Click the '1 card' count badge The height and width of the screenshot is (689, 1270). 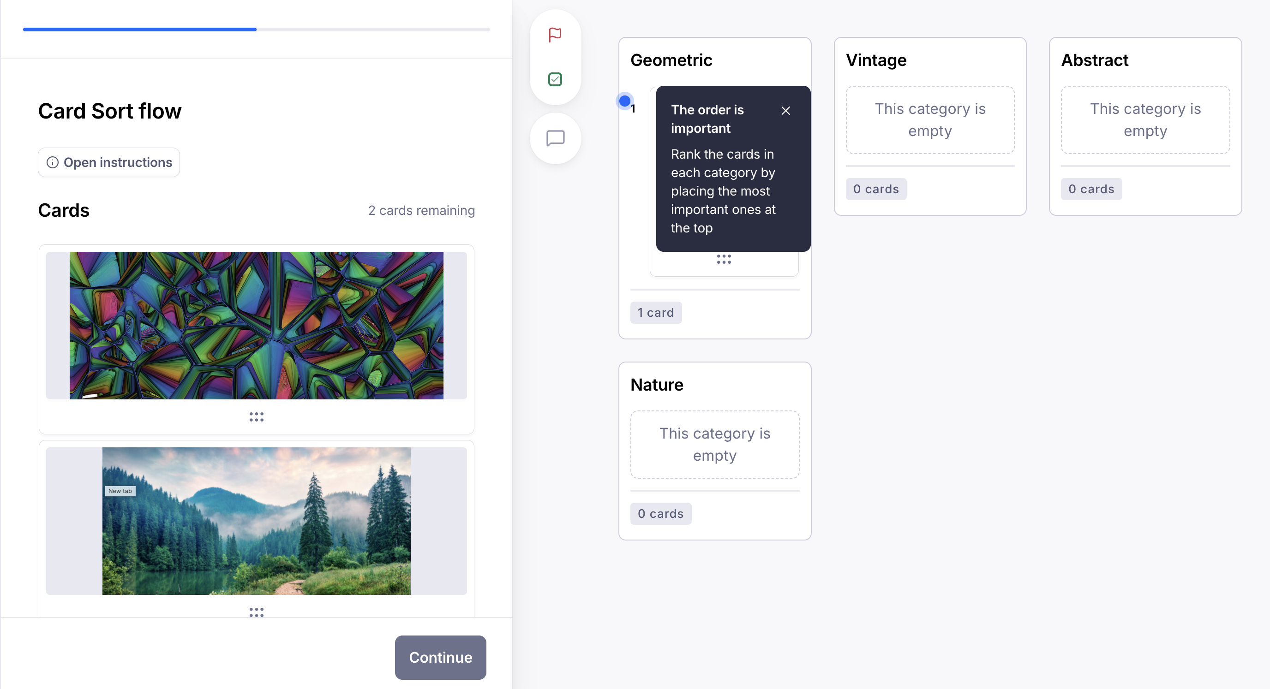click(x=655, y=313)
